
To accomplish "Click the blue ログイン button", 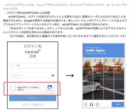I will point(33,98).
